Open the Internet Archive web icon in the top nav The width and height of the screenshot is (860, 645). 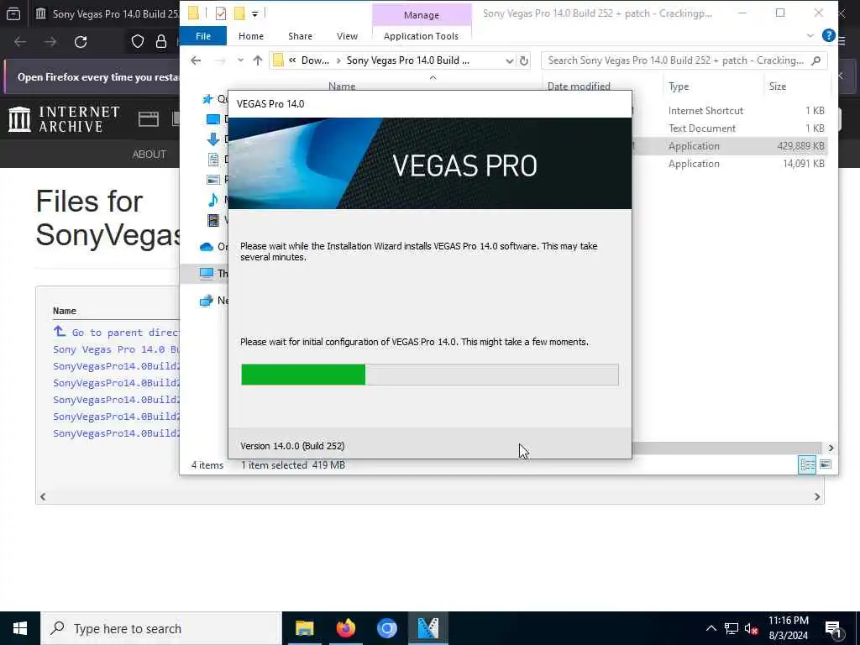[148, 119]
